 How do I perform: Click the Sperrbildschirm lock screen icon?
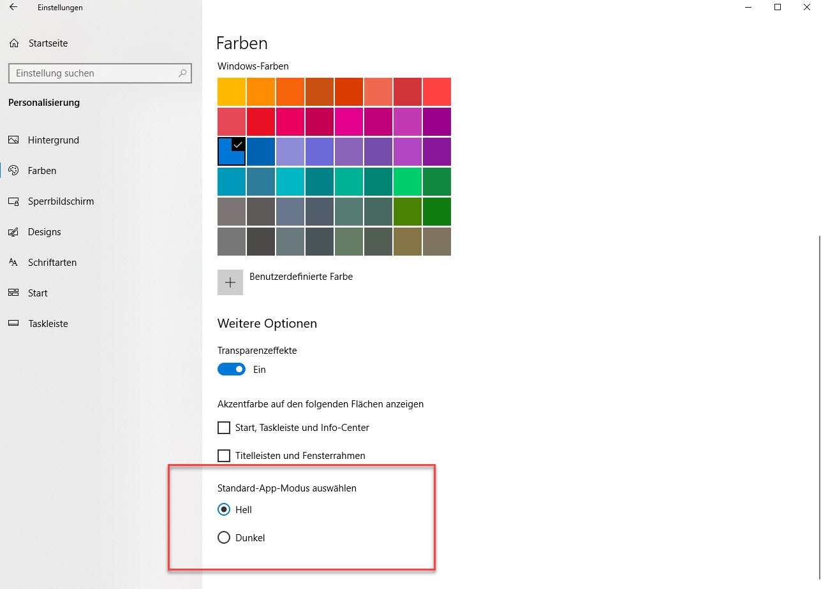click(13, 201)
